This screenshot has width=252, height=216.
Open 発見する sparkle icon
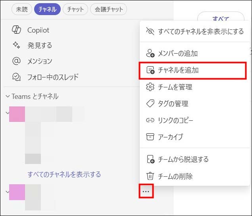(16, 46)
